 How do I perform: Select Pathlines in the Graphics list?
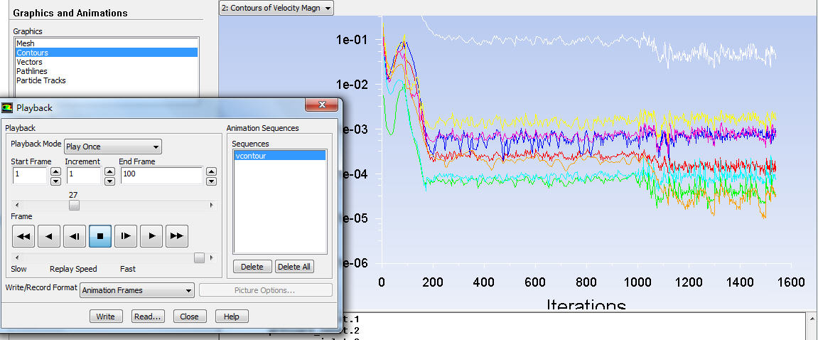32,71
